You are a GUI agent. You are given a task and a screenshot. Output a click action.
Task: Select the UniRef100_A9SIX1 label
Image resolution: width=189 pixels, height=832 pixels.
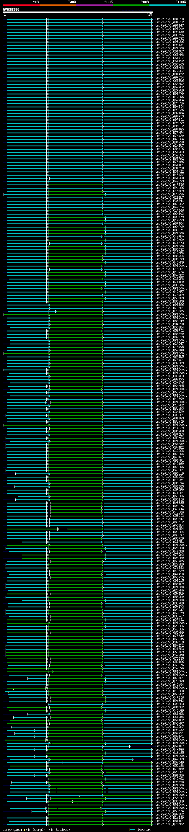[x=170, y=45]
